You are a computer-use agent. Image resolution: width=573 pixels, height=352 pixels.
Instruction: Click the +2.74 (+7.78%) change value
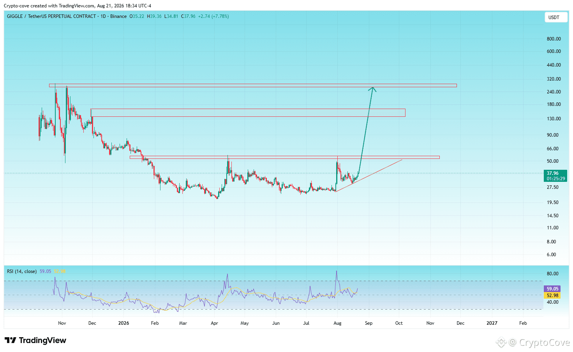pyautogui.click(x=213, y=16)
